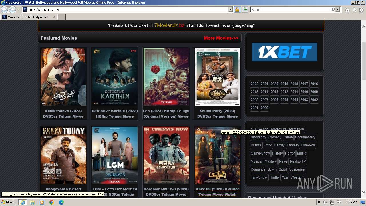
Task: Select the Fantasy genre tag
Action: 293,145
